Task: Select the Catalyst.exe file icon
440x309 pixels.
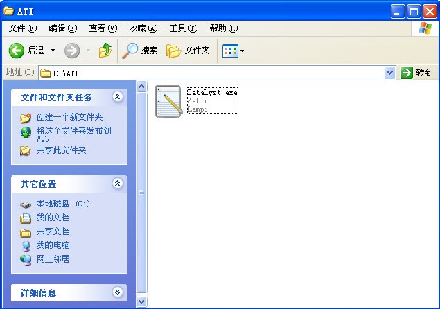Action: tap(168, 101)
